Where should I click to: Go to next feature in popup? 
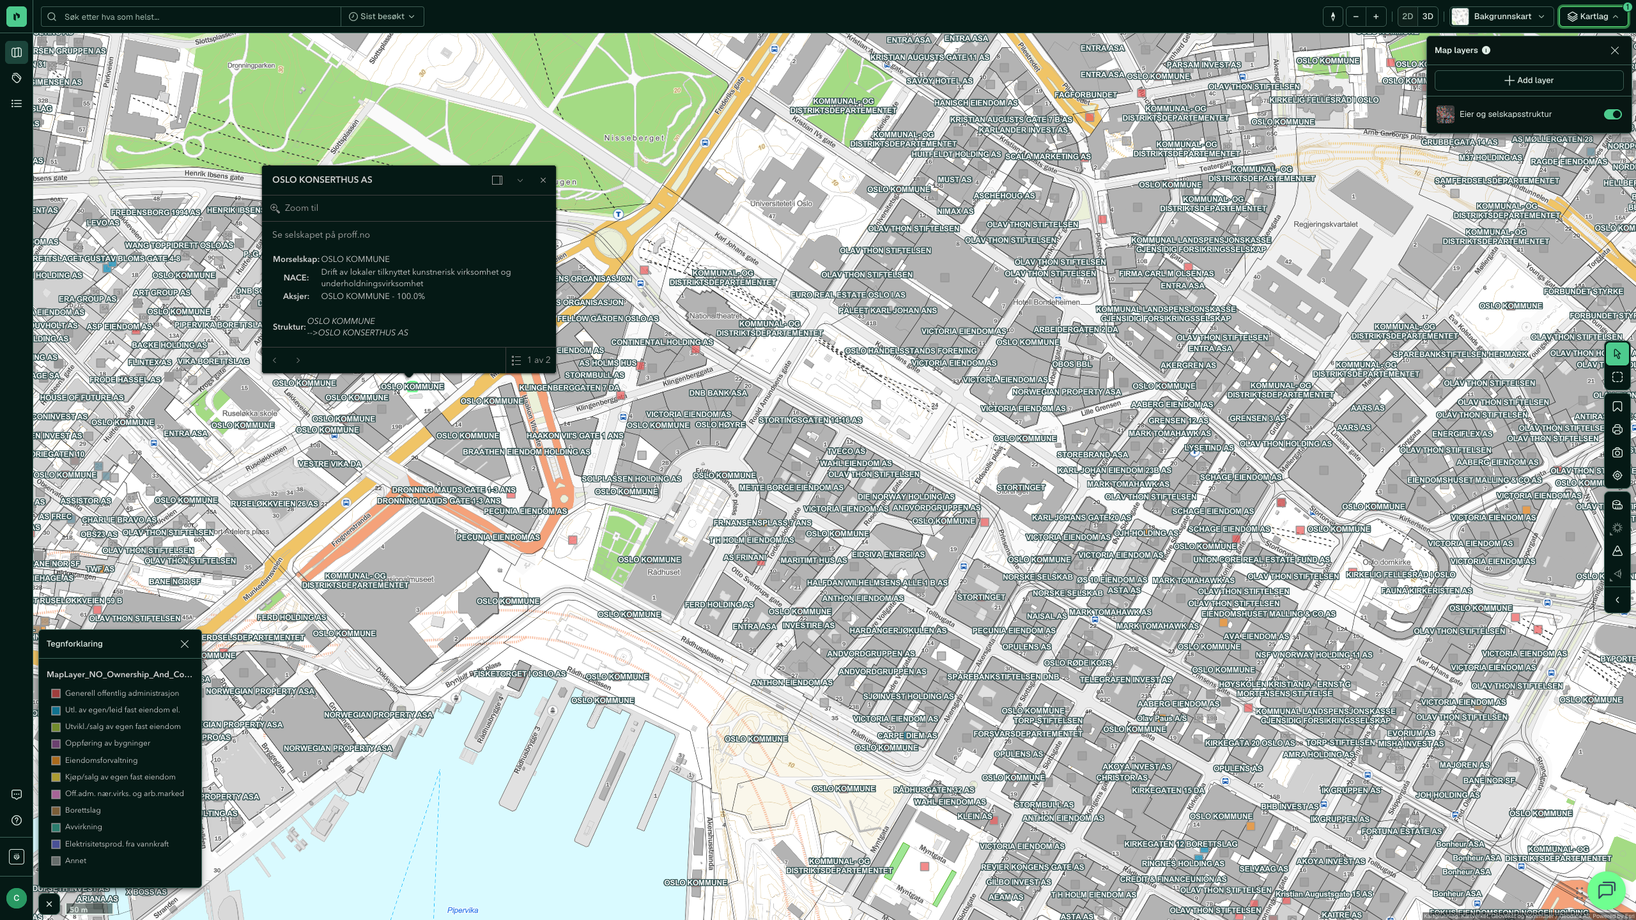(298, 360)
